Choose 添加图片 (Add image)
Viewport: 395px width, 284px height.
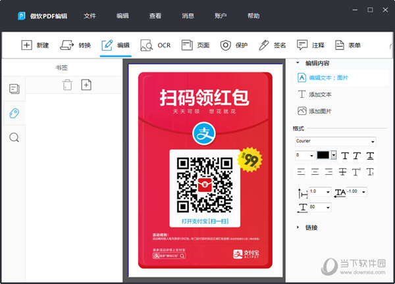(315, 111)
